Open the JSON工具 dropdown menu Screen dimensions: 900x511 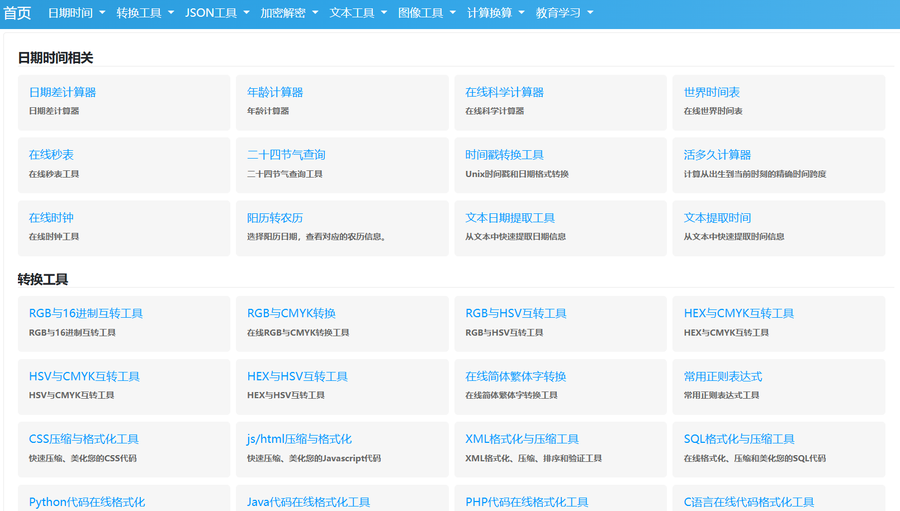(216, 13)
